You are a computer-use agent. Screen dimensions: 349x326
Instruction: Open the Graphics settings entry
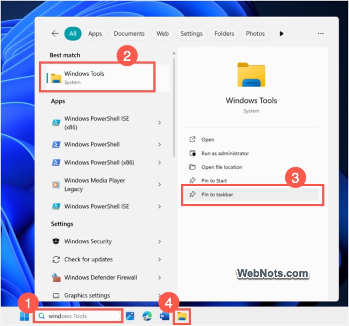coord(107,295)
